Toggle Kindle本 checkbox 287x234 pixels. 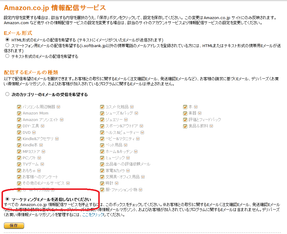click(x=19, y=145)
